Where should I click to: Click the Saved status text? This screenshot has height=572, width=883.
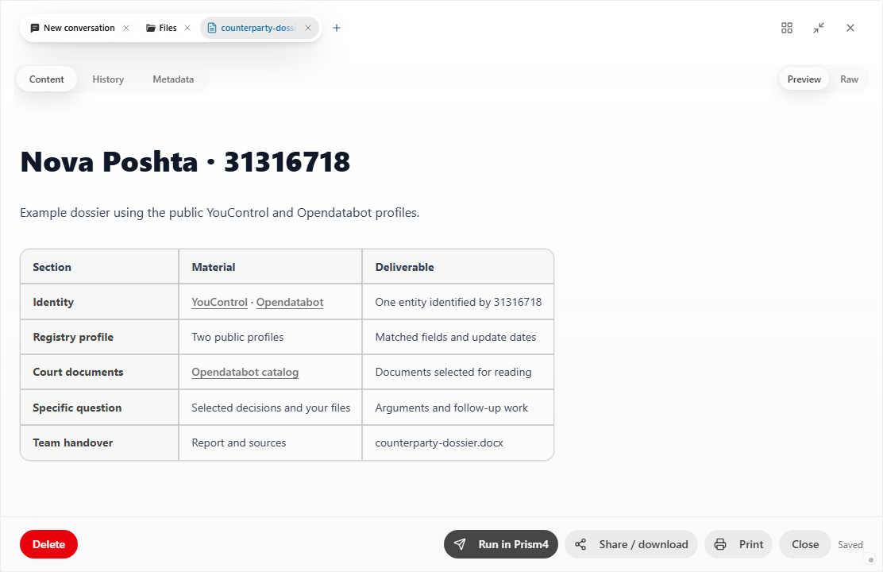(850, 545)
